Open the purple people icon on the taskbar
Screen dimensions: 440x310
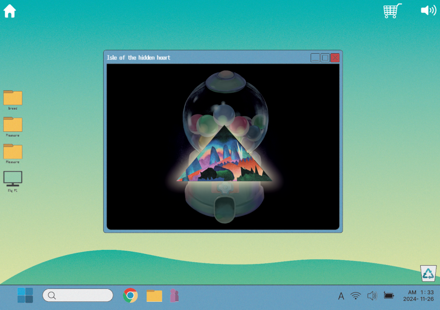click(x=174, y=295)
